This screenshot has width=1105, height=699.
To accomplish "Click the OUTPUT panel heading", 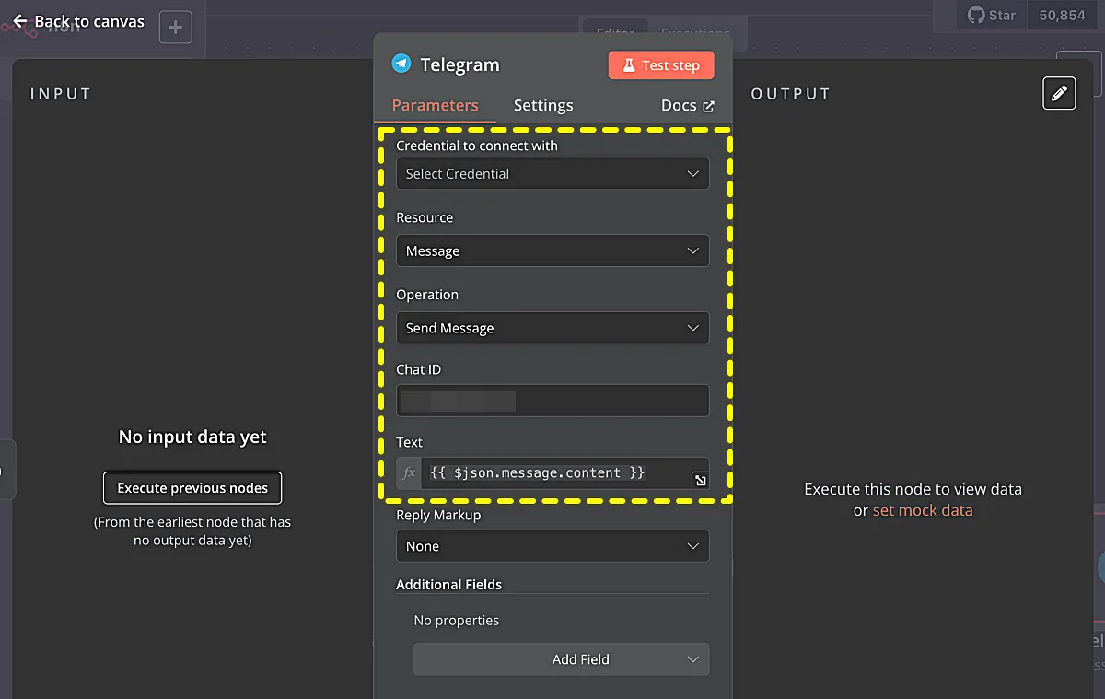I will [790, 94].
